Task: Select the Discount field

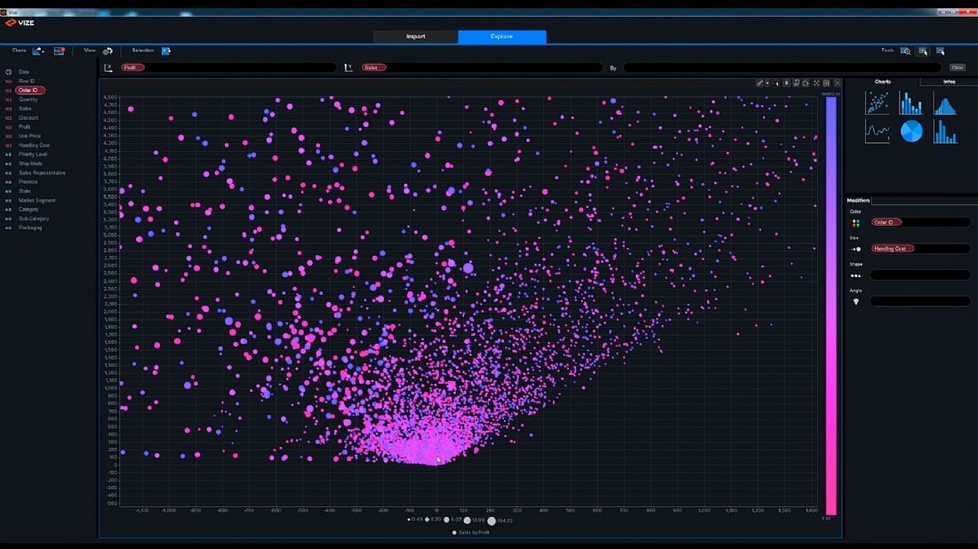Action: pyautogui.click(x=28, y=118)
